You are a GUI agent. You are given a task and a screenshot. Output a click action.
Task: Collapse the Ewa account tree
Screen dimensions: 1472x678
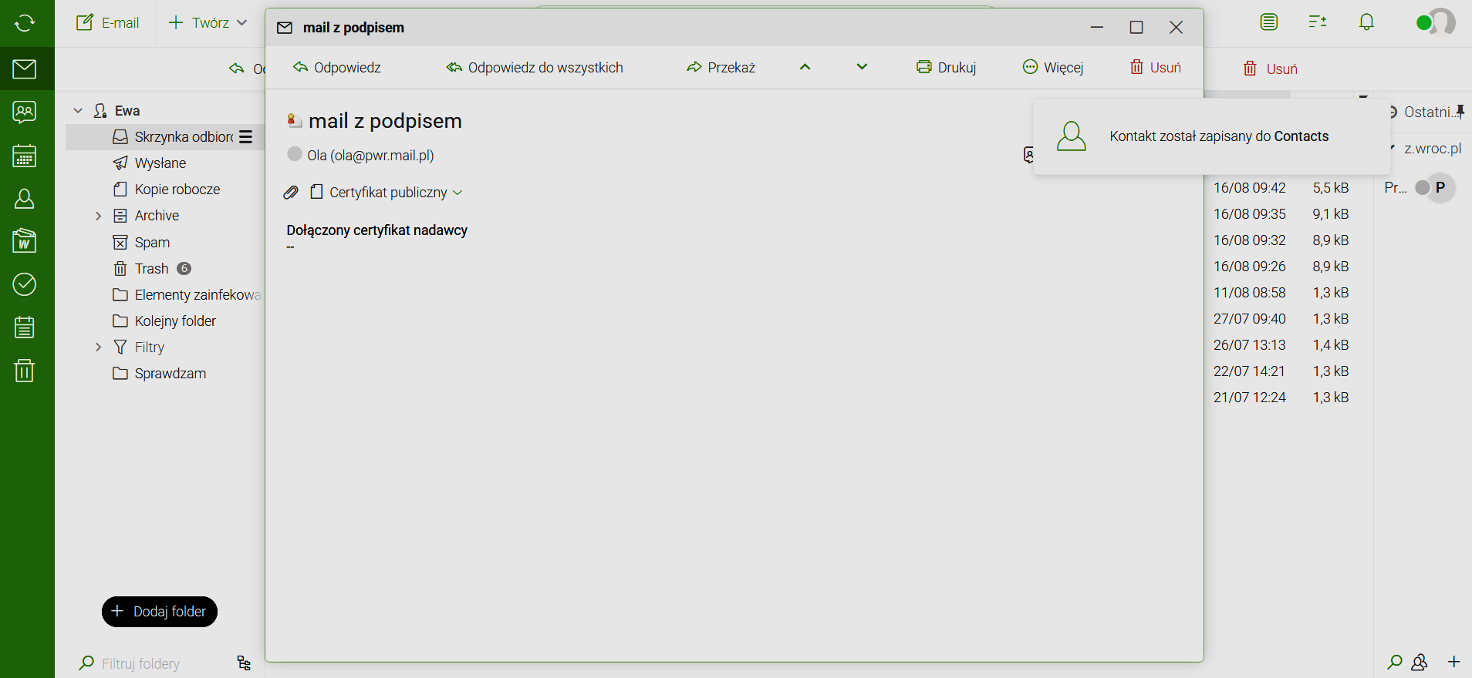click(78, 111)
